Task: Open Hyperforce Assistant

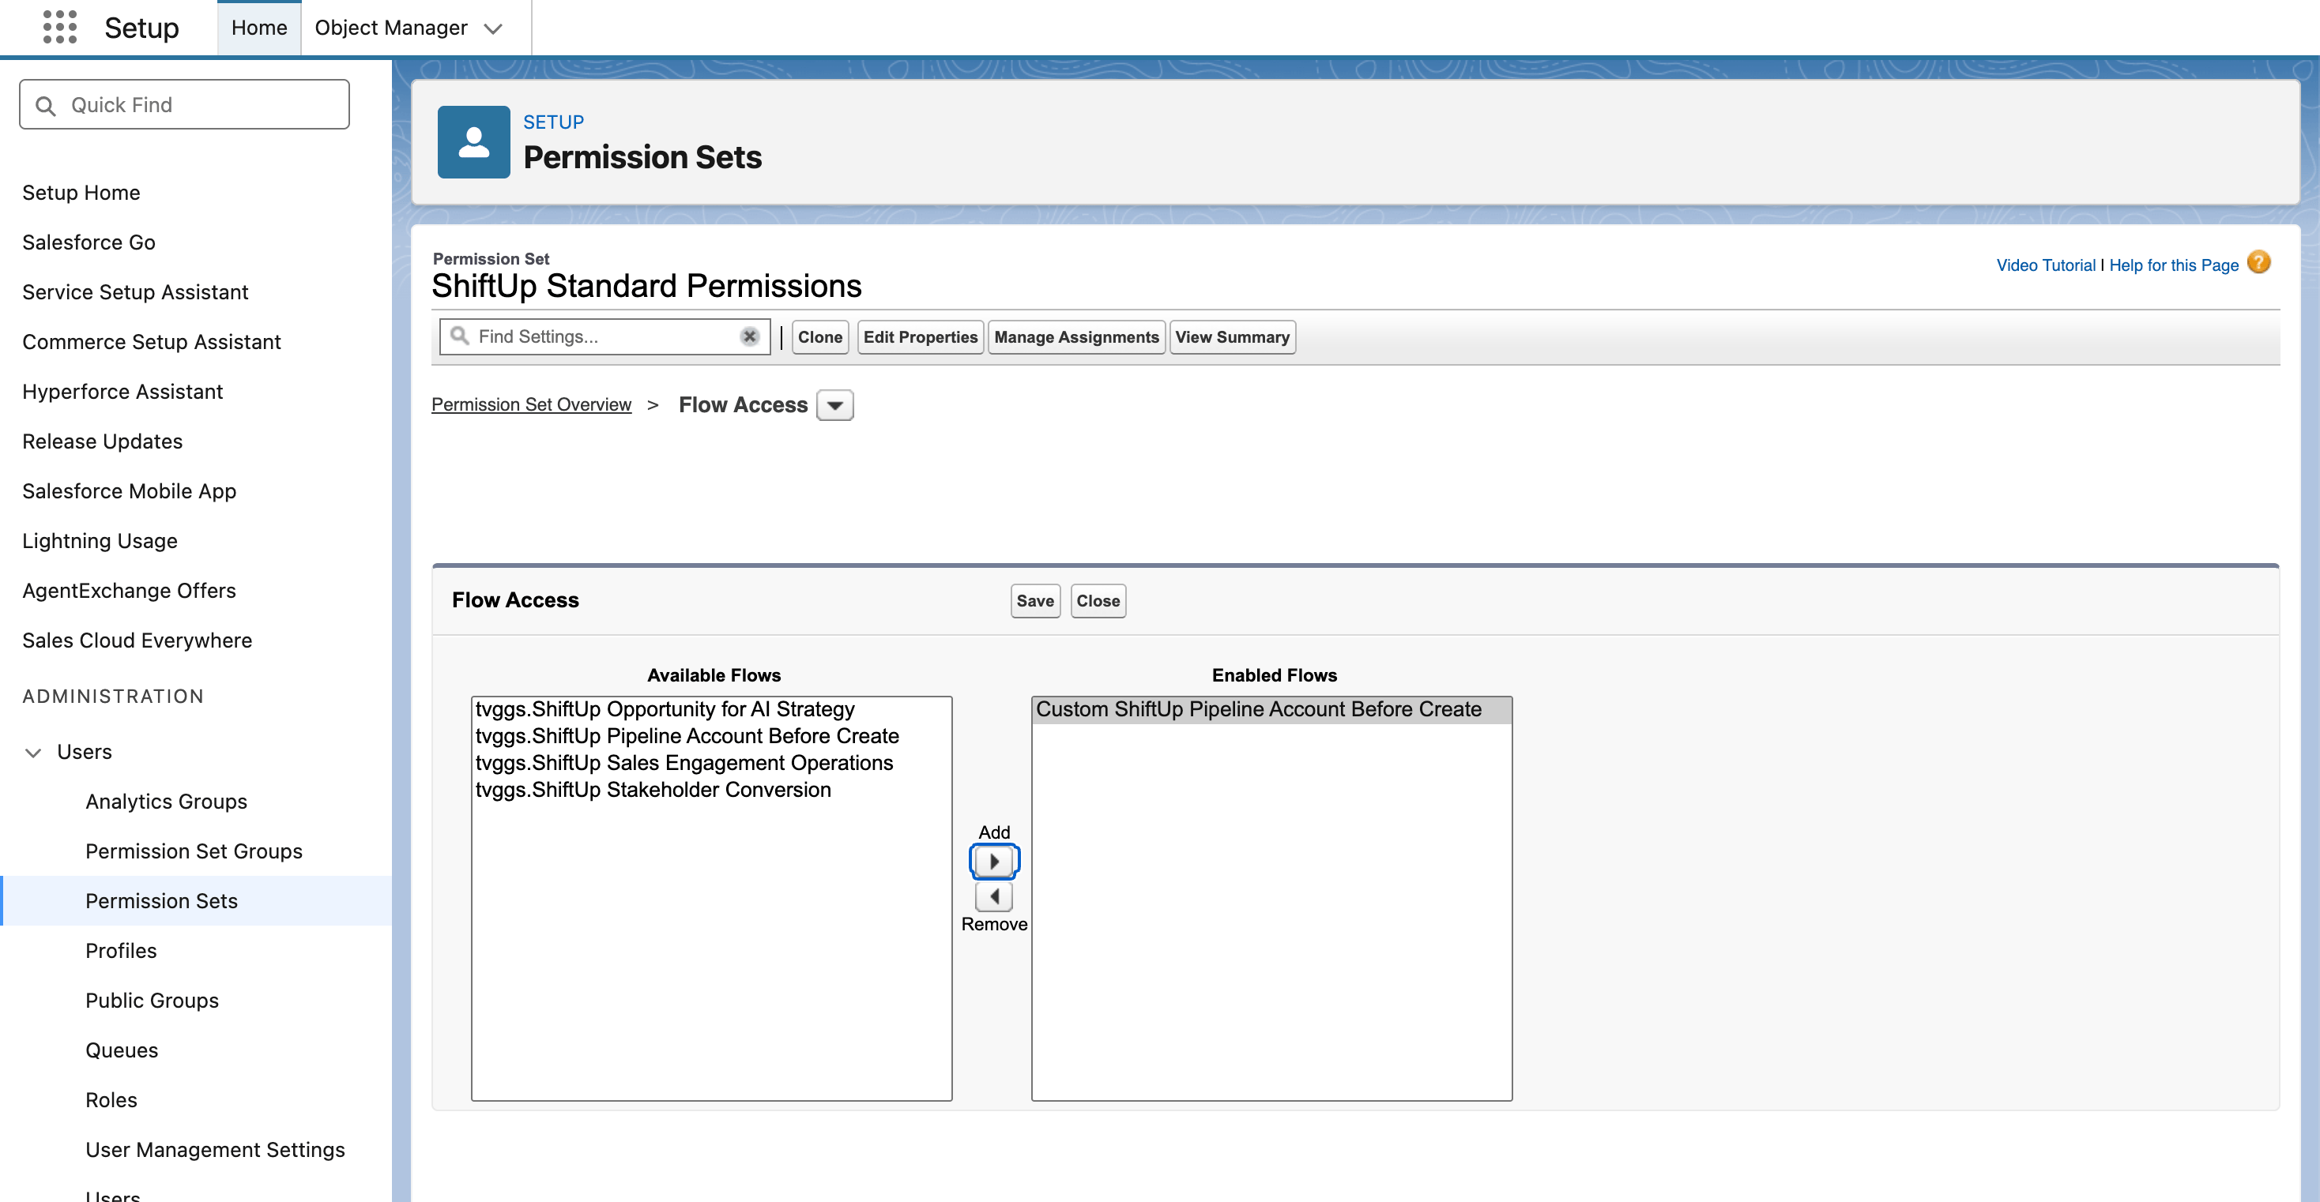Action: [x=122, y=392]
